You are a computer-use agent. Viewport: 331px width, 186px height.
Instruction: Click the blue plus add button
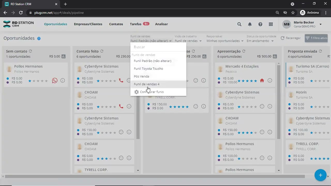pyautogui.click(x=320, y=175)
